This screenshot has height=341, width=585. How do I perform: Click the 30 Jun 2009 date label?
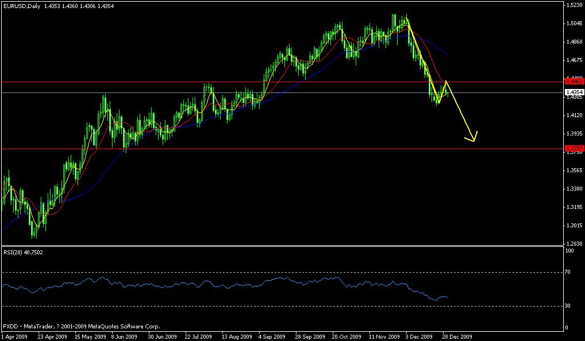162,336
